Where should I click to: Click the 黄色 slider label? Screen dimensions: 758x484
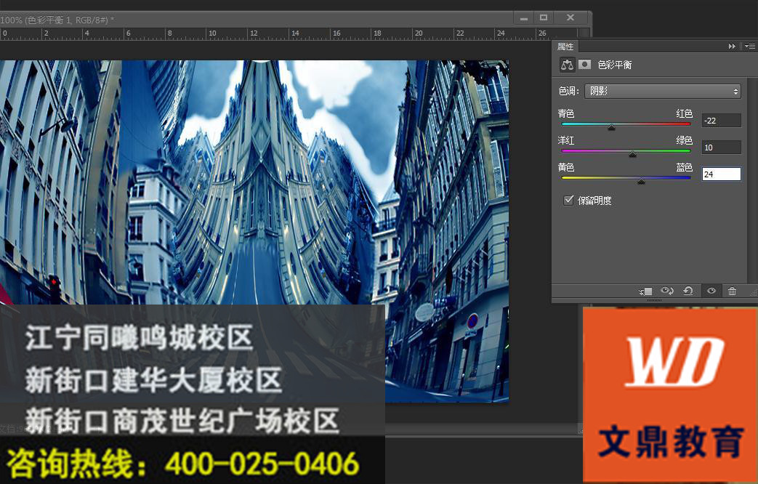click(x=565, y=168)
